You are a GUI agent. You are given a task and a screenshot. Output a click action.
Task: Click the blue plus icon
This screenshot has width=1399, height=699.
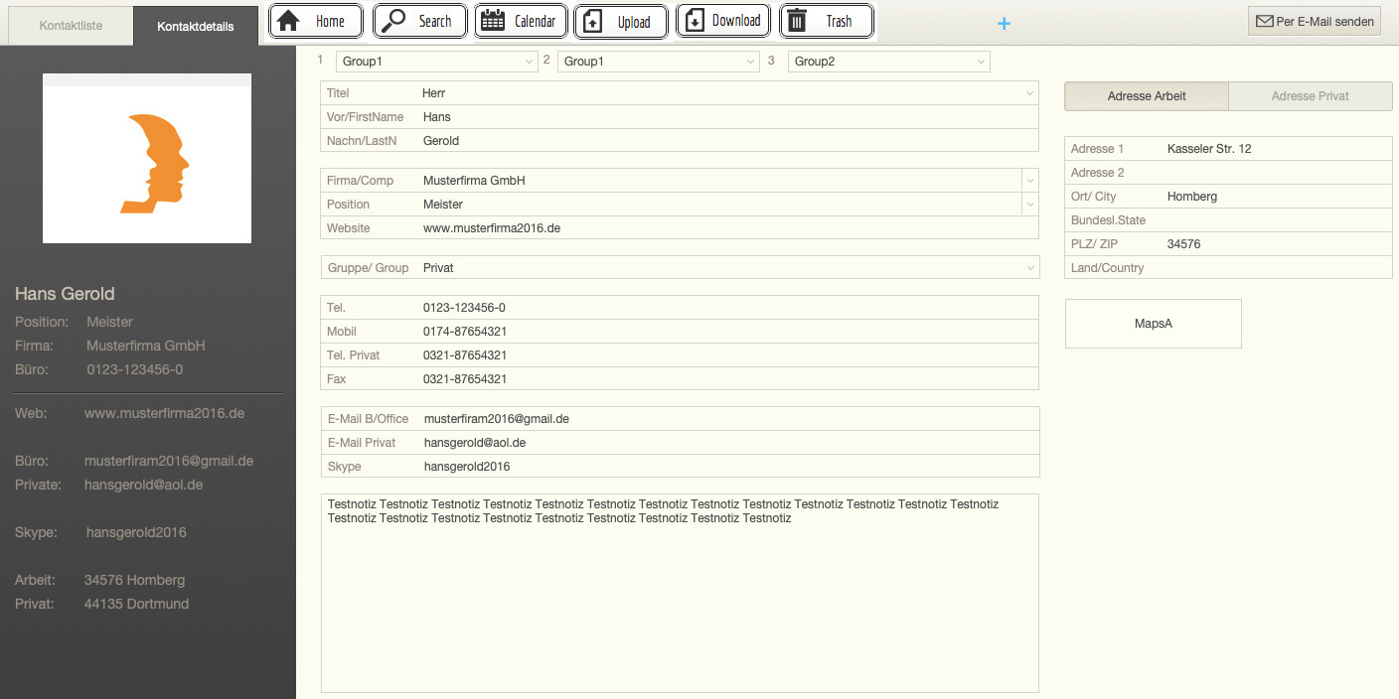[x=1004, y=23]
